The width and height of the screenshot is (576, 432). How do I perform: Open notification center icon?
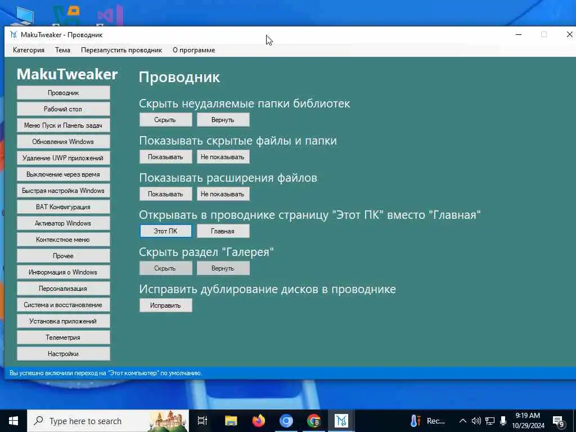[x=559, y=422]
